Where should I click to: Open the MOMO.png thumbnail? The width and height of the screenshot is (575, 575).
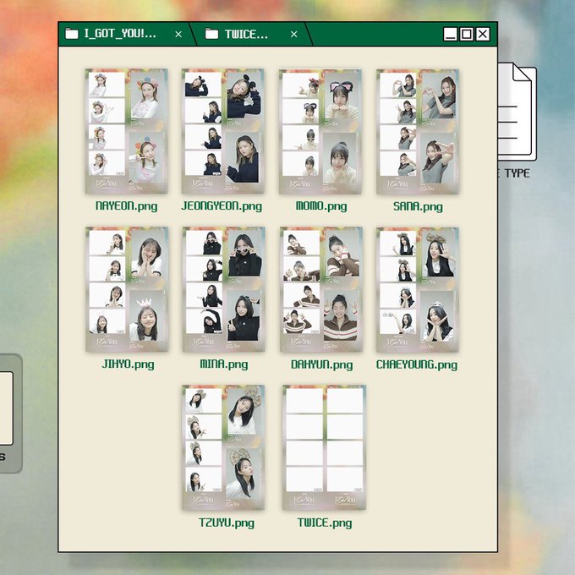click(x=320, y=131)
